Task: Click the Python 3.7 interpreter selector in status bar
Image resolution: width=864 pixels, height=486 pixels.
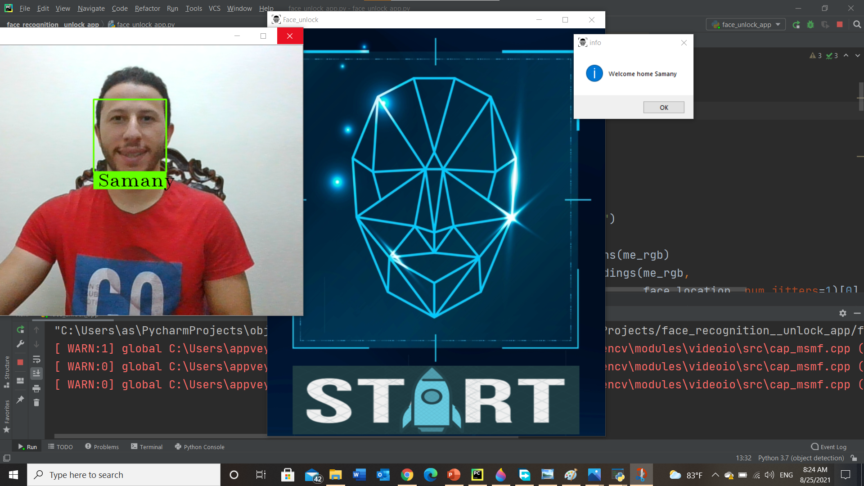Action: click(x=801, y=458)
